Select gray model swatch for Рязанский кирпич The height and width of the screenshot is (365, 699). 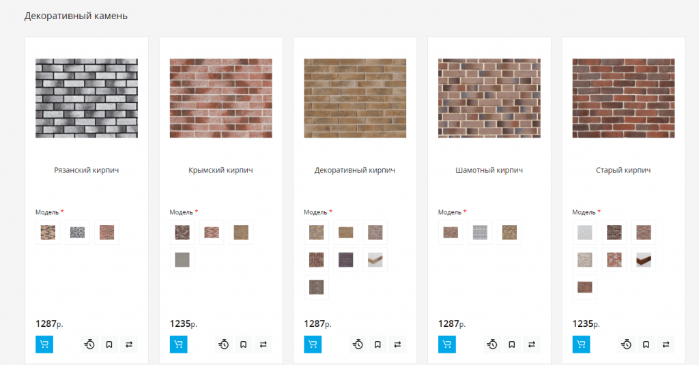(77, 232)
